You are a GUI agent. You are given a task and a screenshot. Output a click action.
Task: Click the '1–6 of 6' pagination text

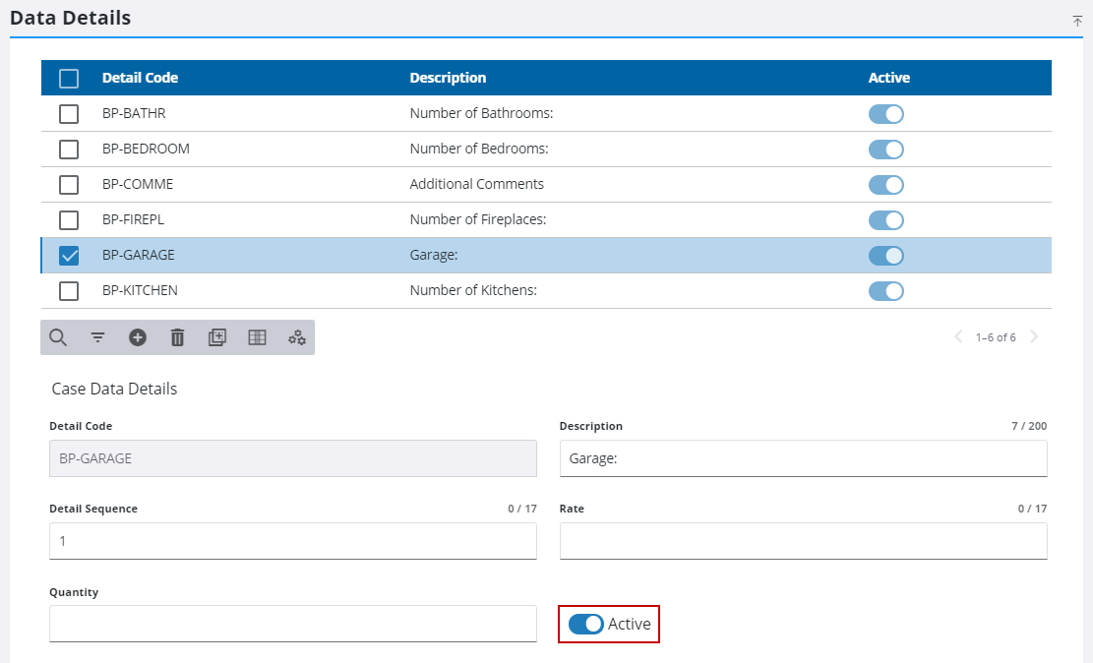click(996, 337)
